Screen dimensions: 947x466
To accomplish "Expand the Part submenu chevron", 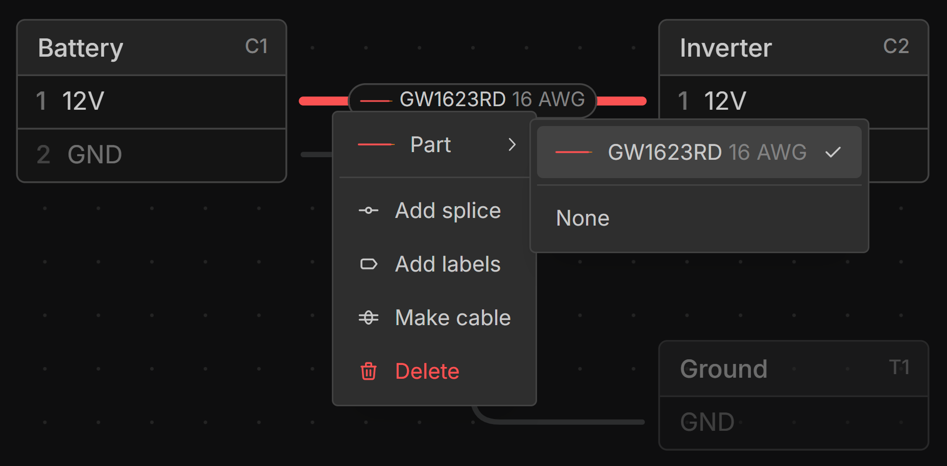I will coord(512,145).
